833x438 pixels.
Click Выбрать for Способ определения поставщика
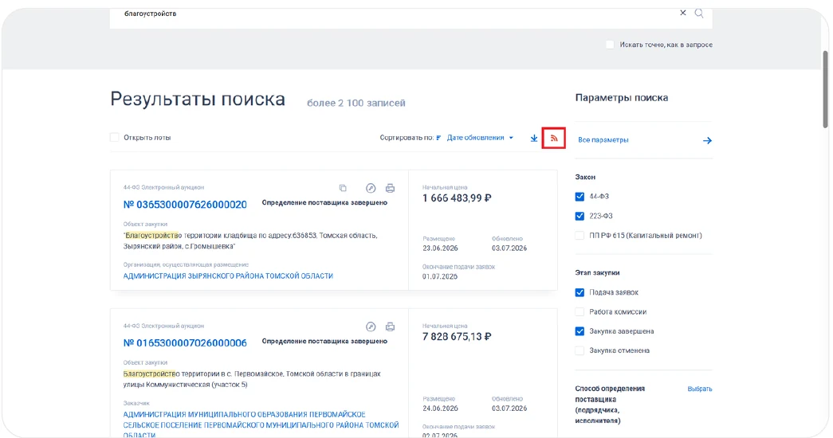(x=700, y=389)
